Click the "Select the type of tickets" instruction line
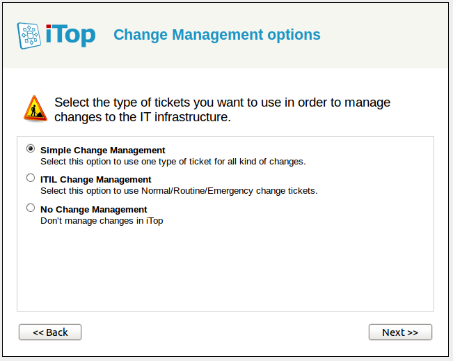Image resolution: width=453 pixels, height=361 pixels. tap(222, 102)
